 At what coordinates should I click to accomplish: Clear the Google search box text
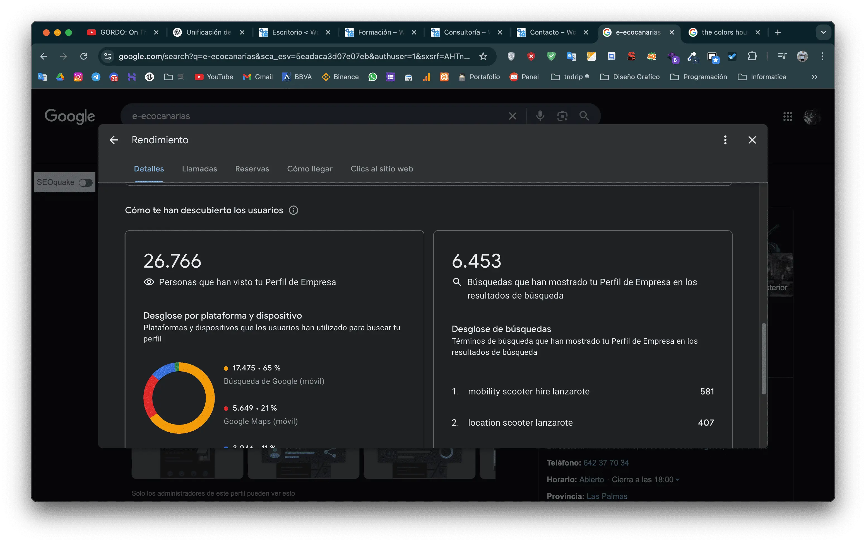[x=513, y=116]
